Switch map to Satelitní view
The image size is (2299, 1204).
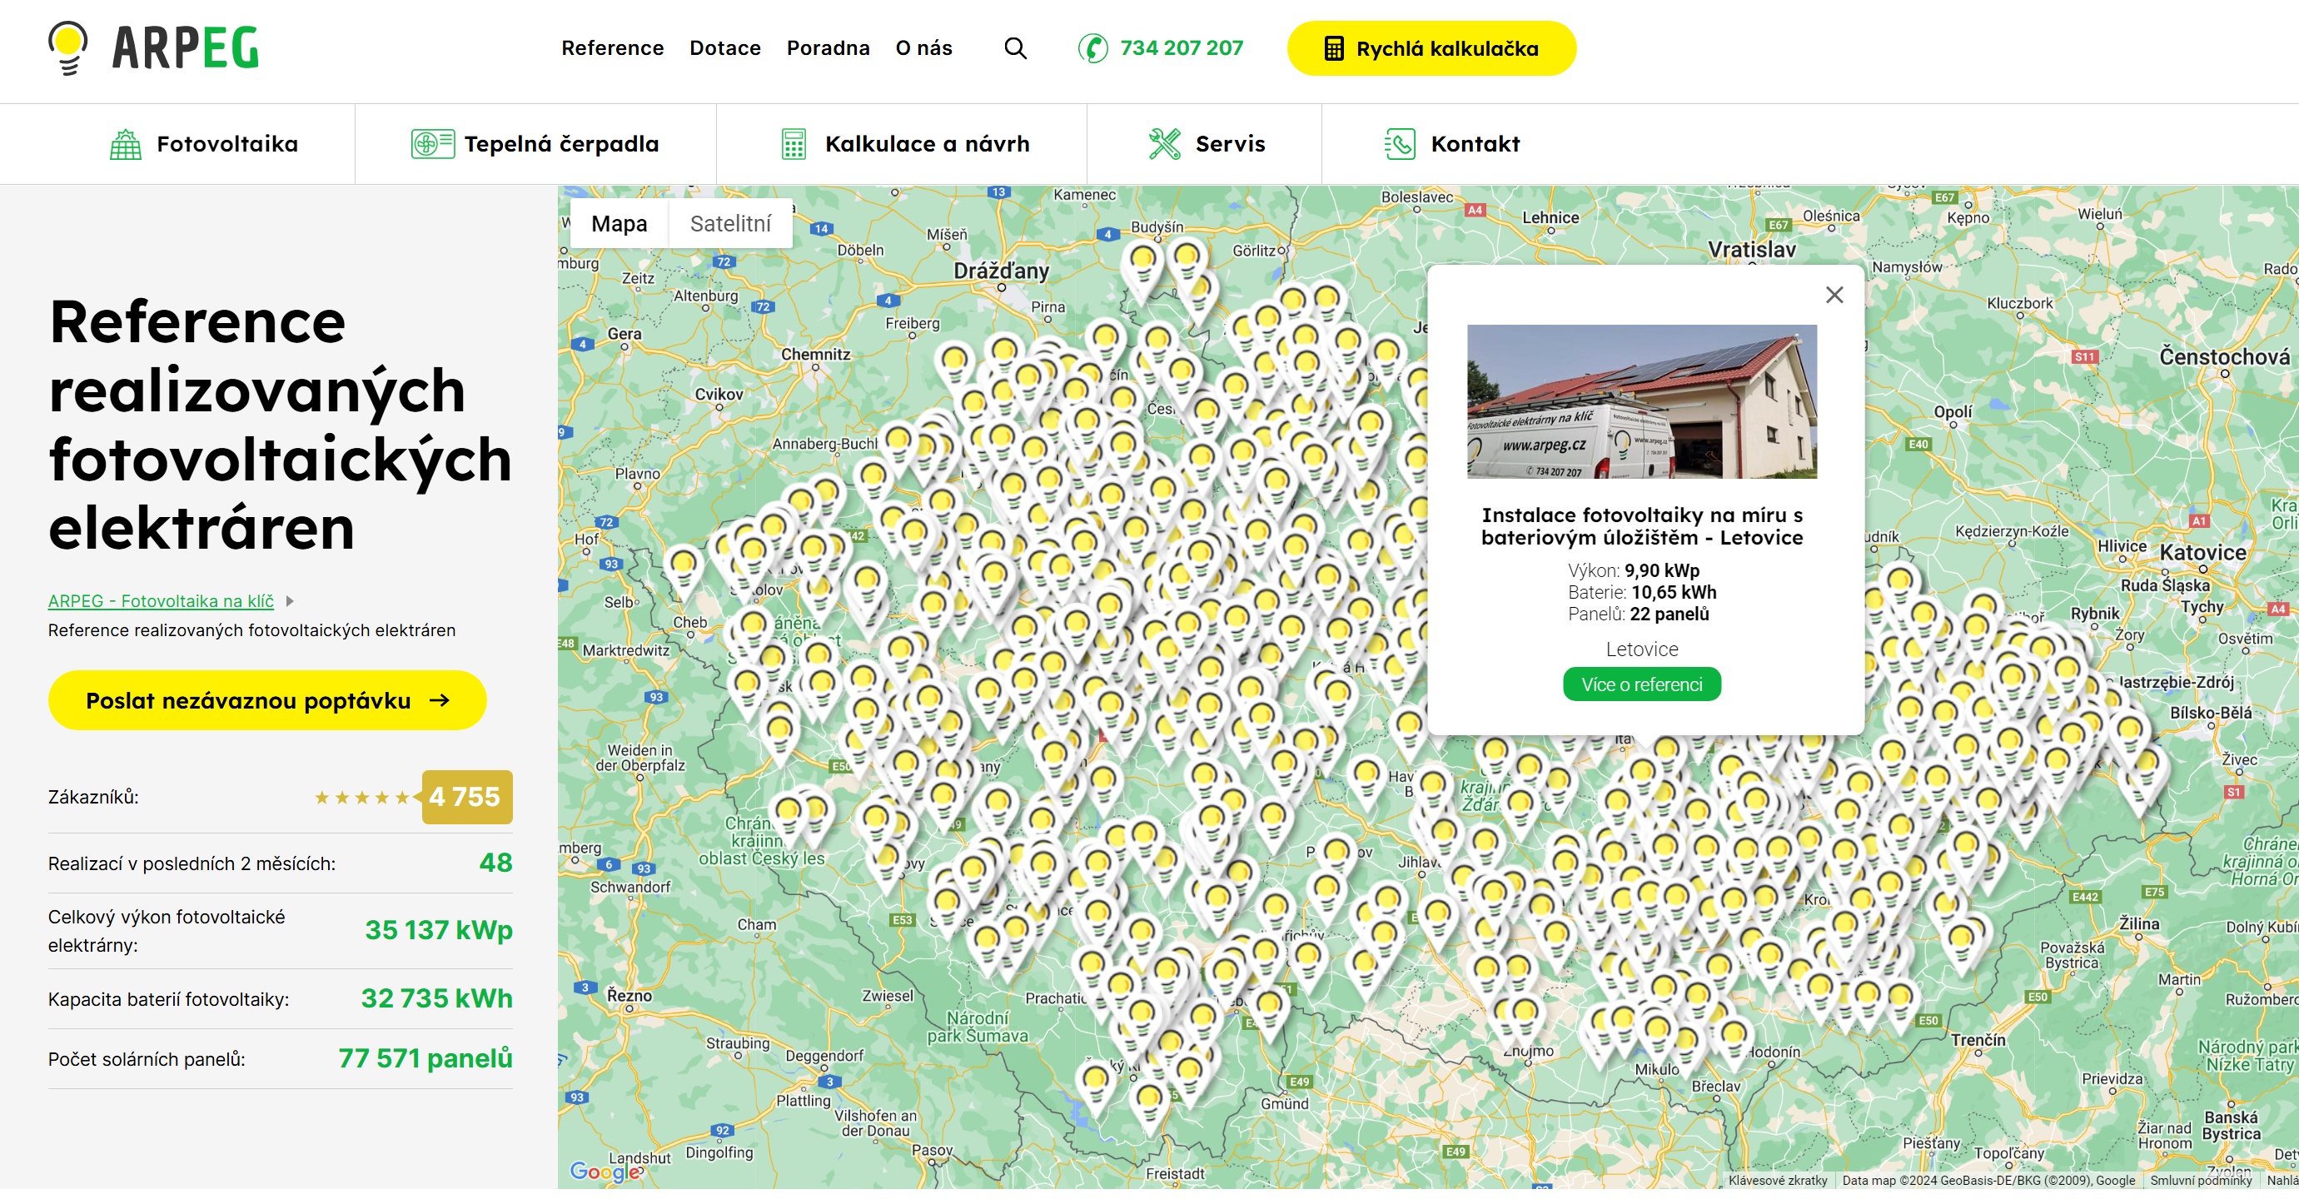coord(730,224)
